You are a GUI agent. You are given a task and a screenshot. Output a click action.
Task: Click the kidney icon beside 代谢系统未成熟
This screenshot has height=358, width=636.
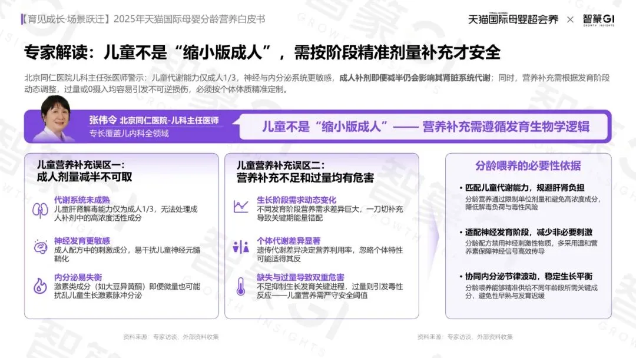(40, 210)
